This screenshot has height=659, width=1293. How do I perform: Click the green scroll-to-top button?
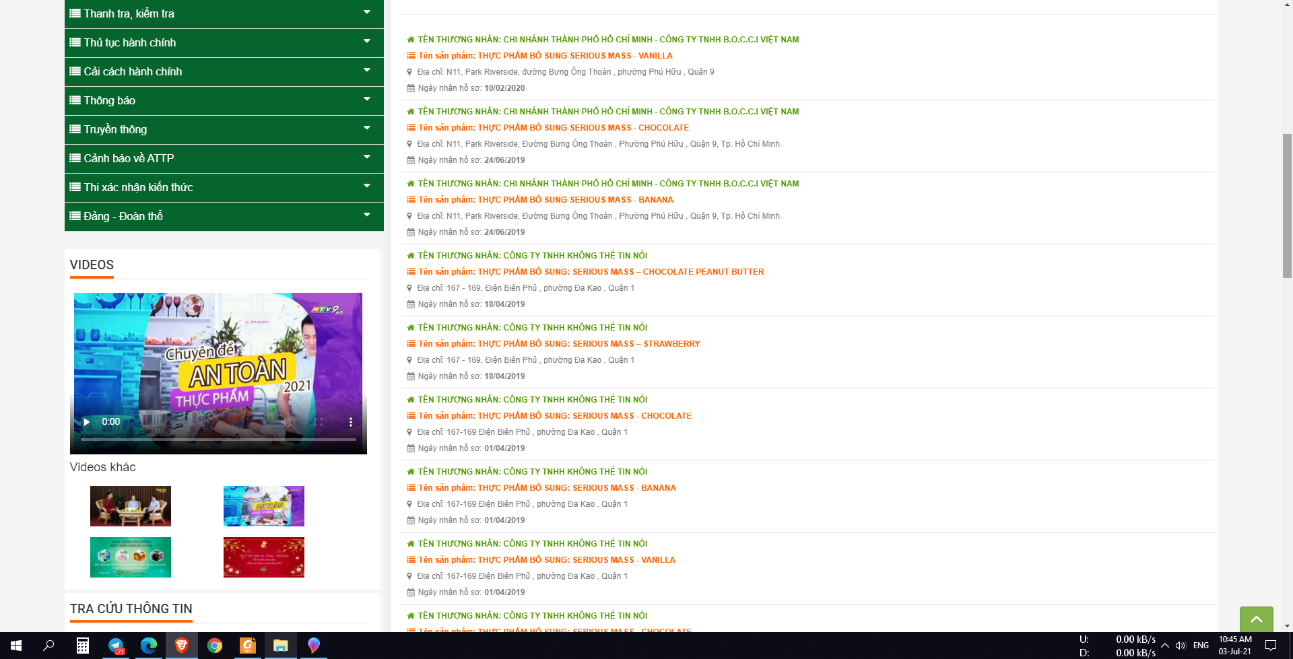(1257, 619)
